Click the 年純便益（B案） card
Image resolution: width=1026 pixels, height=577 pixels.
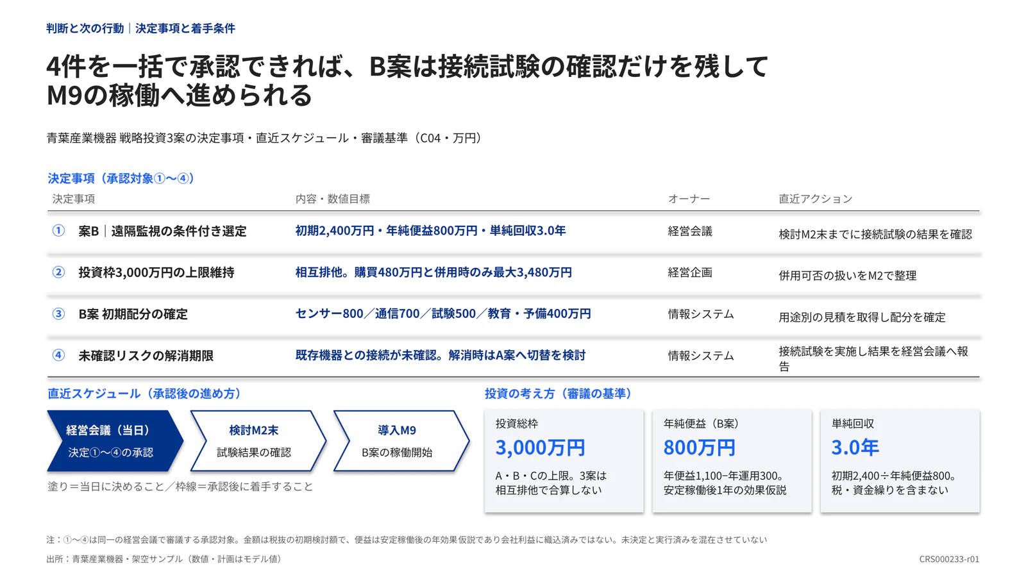tap(732, 461)
